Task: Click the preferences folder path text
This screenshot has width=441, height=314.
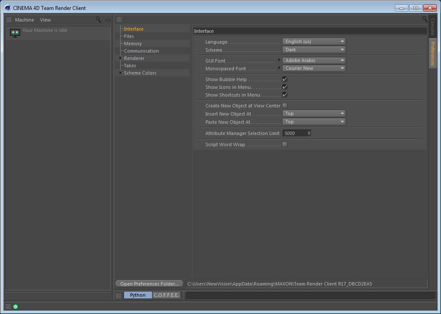Action: click(280, 283)
